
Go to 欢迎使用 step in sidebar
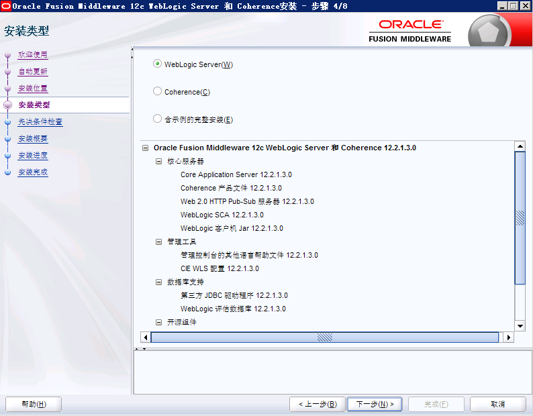(33, 54)
